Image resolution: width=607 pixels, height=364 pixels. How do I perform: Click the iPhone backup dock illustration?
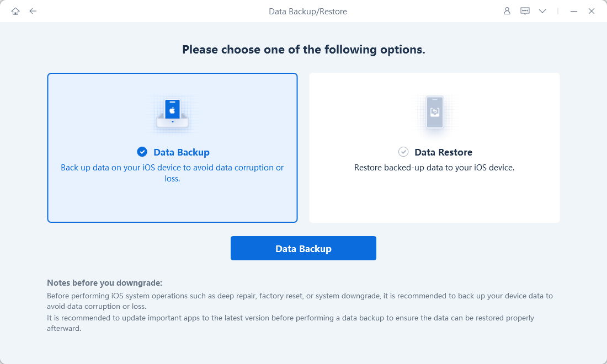point(173,114)
